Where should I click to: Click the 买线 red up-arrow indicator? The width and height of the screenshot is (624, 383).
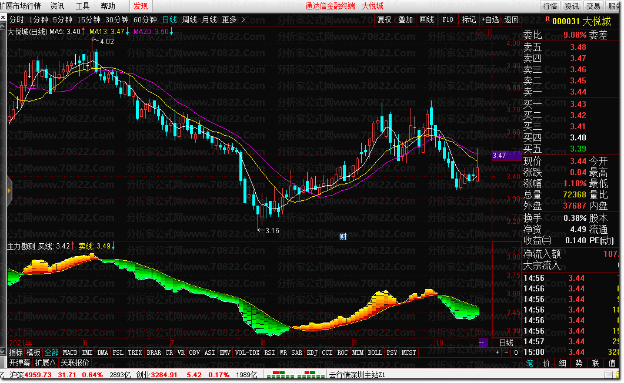point(73,246)
